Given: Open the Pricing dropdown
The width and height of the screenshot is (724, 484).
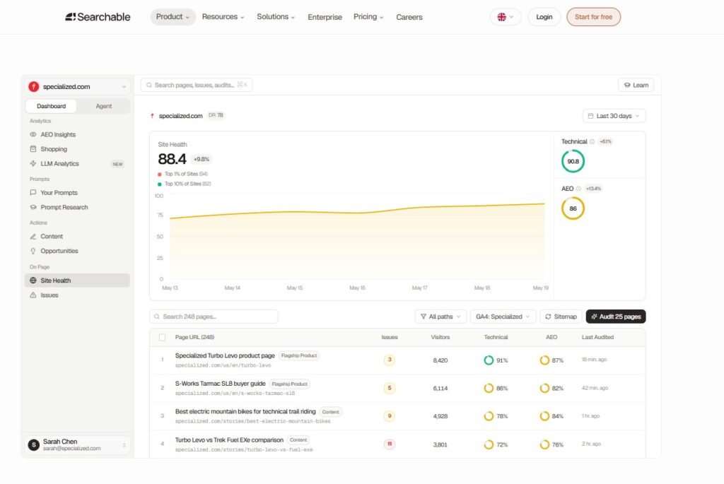Looking at the screenshot, I should (x=368, y=17).
